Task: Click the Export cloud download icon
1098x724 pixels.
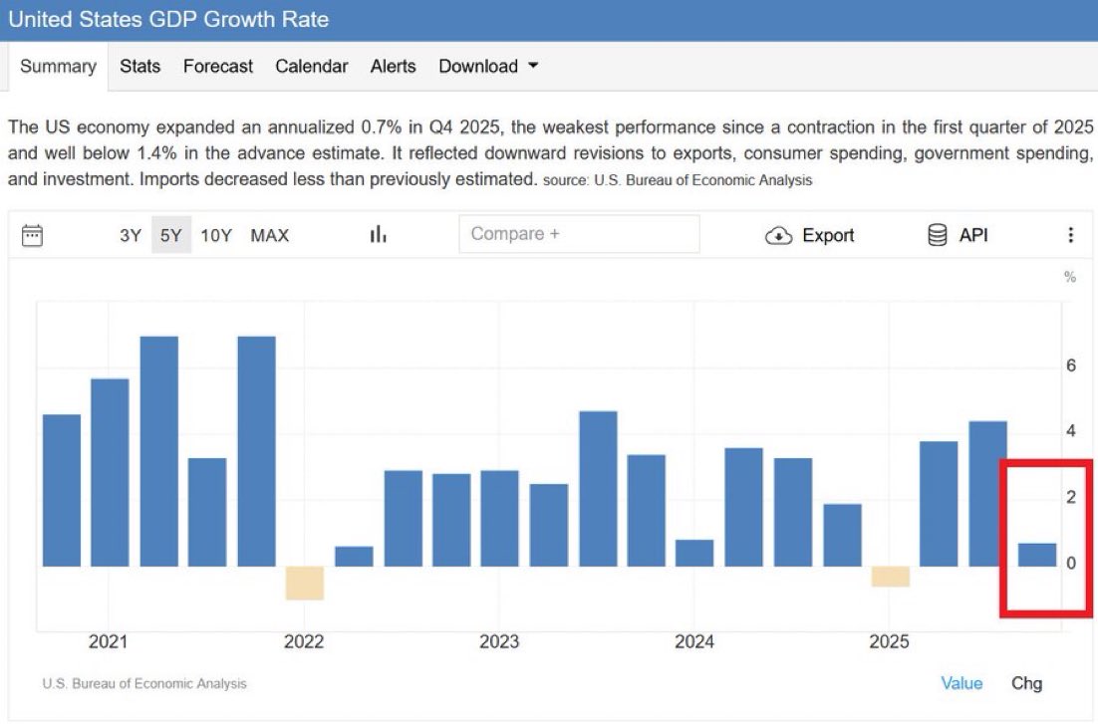Action: pyautogui.click(x=778, y=236)
